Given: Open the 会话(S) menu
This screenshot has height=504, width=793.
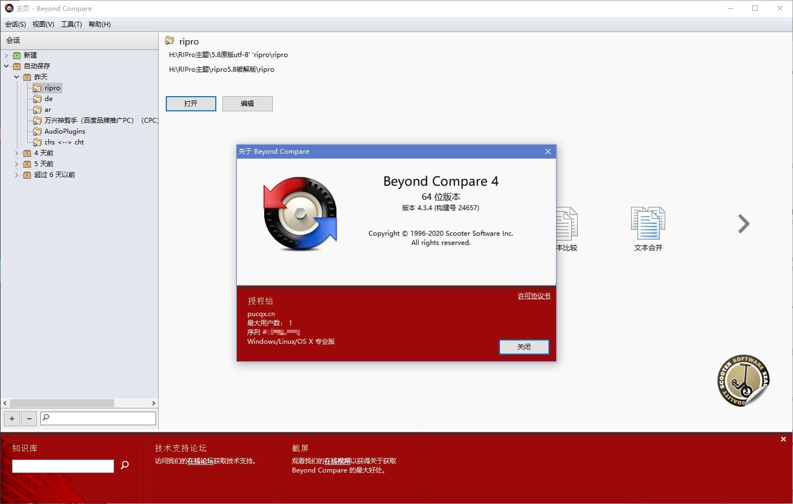Looking at the screenshot, I should 15,24.
